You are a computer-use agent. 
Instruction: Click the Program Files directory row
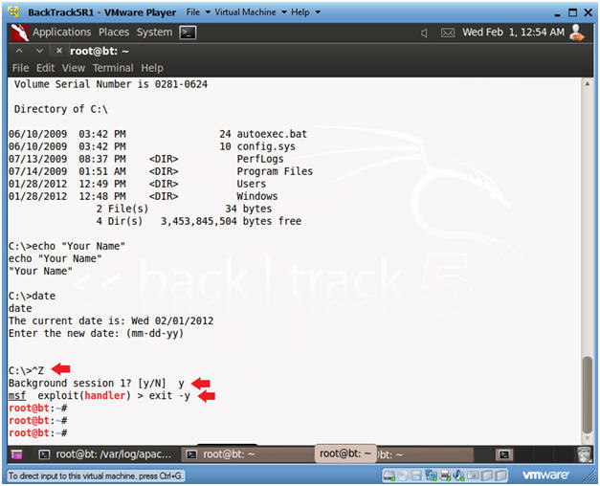[161, 171]
